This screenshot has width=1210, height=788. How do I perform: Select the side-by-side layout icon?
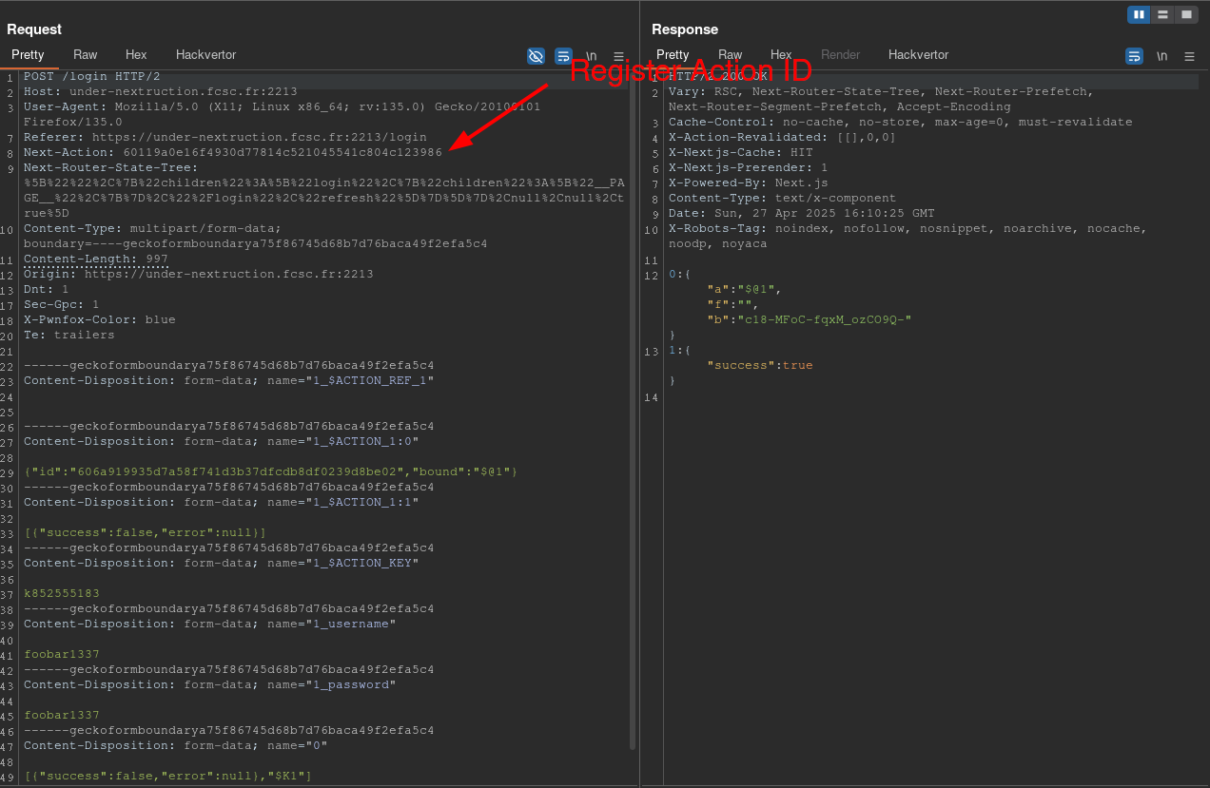click(x=1139, y=14)
